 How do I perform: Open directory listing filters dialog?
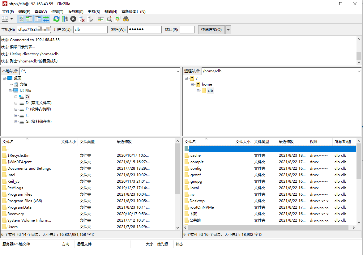(x=100, y=19)
